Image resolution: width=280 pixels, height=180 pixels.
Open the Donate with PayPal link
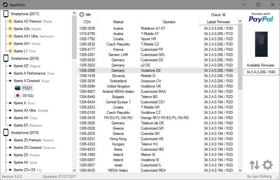click(261, 17)
